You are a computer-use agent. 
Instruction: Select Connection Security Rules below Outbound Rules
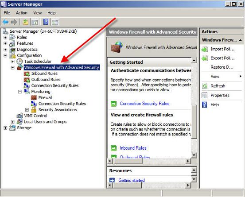pyautogui.click(x=55, y=85)
